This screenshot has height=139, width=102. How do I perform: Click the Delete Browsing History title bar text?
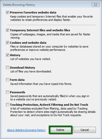point(19,5)
